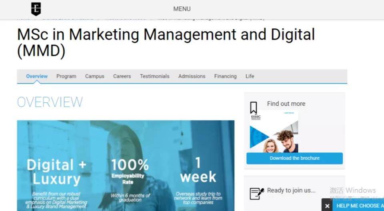Viewport: 384px width, 211px height.
Task: Open the Financing tab
Action: click(x=225, y=76)
